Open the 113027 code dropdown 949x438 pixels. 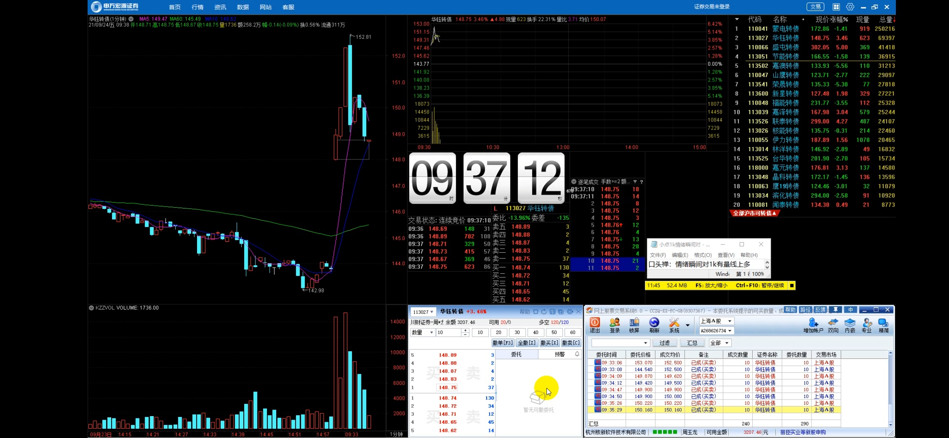(423, 312)
